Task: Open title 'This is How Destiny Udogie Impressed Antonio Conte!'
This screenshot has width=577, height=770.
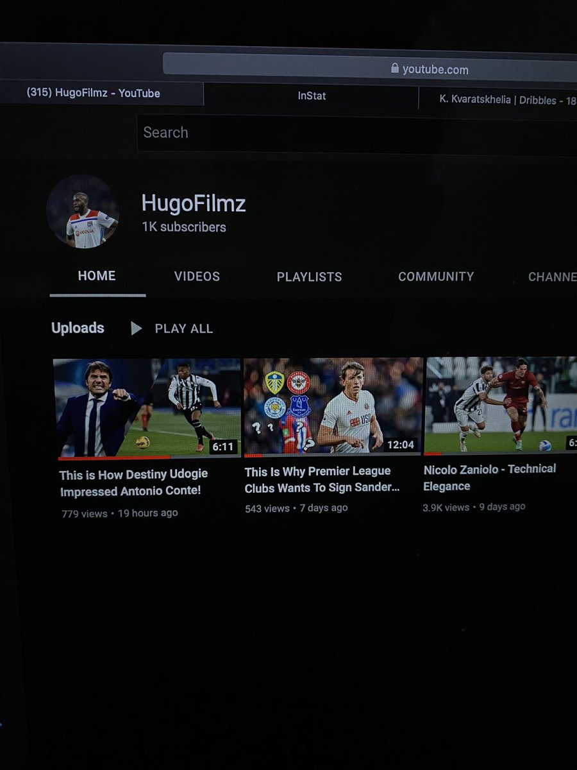Action: point(133,483)
